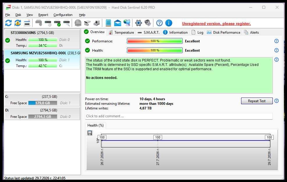
Task: Click the 4,87 TB lifetime writes value
Action: 146,108
